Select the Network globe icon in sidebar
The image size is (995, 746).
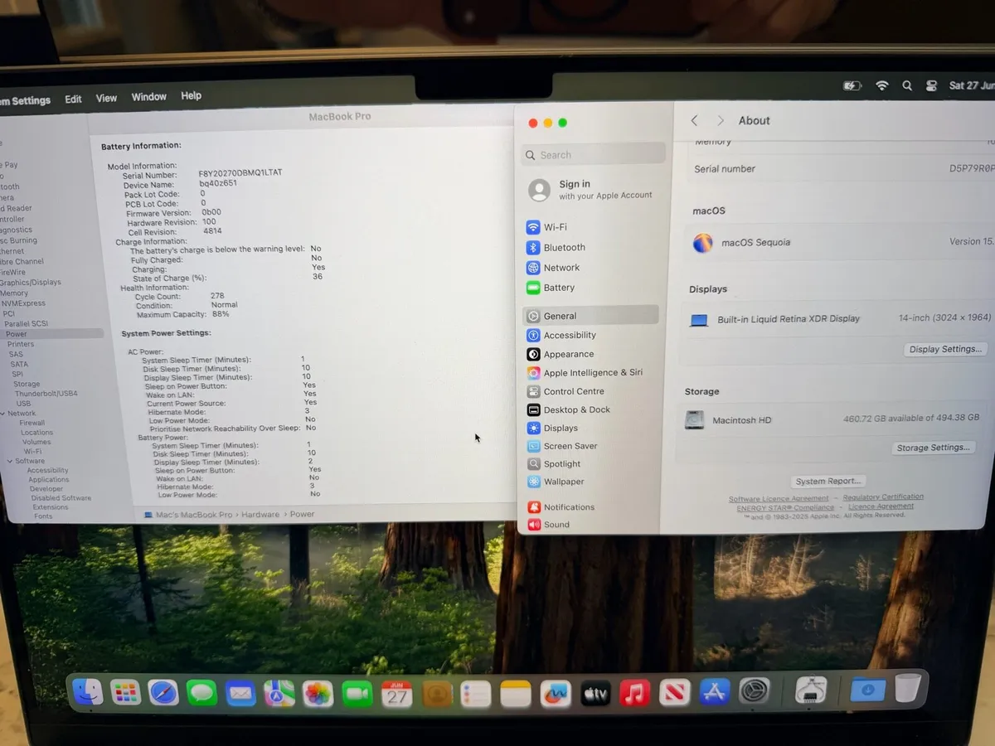[x=532, y=268]
